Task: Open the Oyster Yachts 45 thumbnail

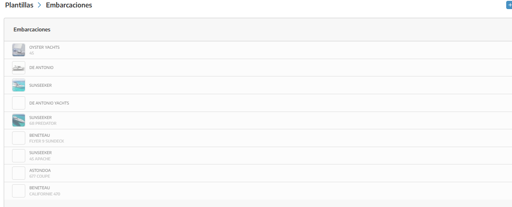Action: 19,50
